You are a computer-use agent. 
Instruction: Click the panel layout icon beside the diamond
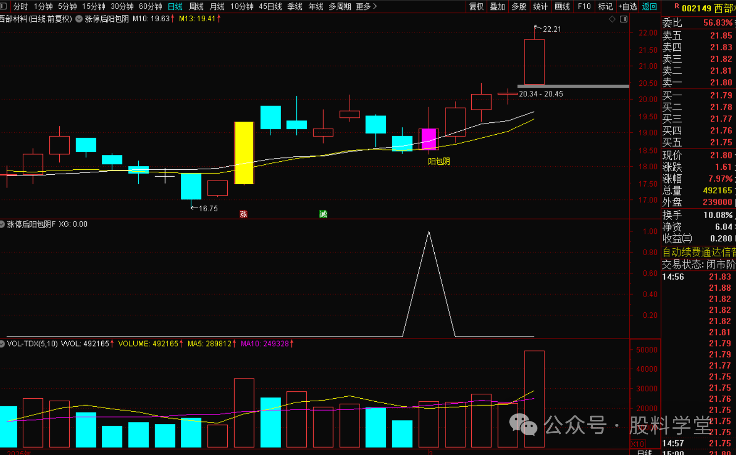coord(623,19)
